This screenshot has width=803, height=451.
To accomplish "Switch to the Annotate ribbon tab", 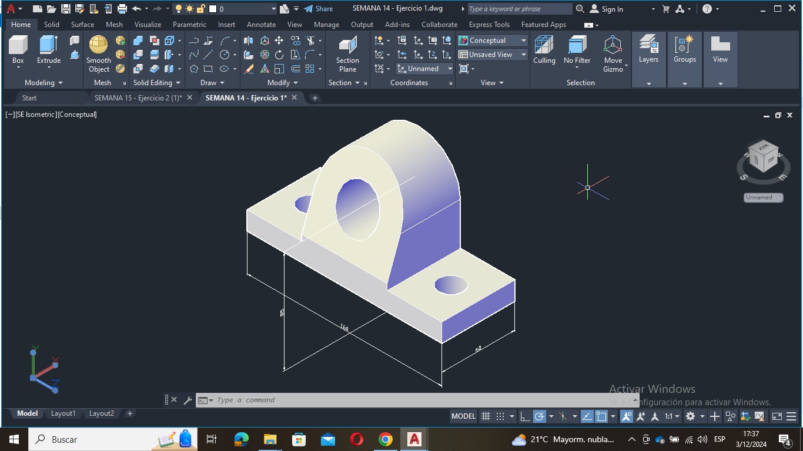I will pyautogui.click(x=261, y=25).
